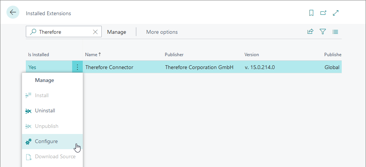Switch the list layout with the view icon
The width and height of the screenshot is (366, 167).
[x=335, y=32]
